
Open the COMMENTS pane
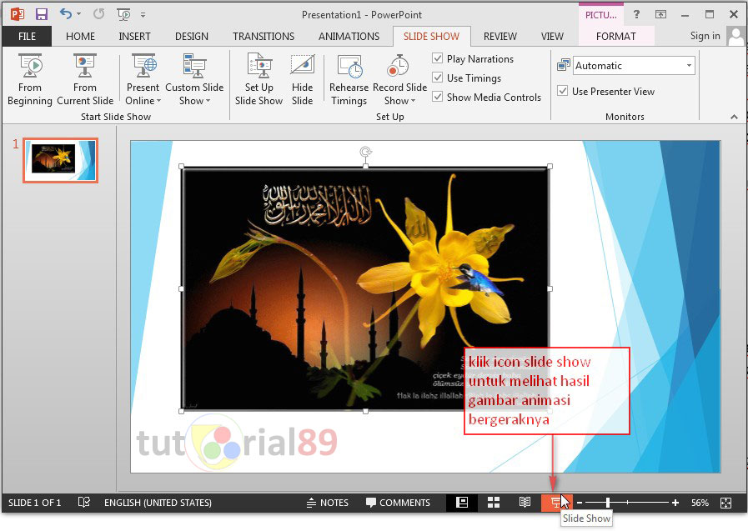coord(398,503)
